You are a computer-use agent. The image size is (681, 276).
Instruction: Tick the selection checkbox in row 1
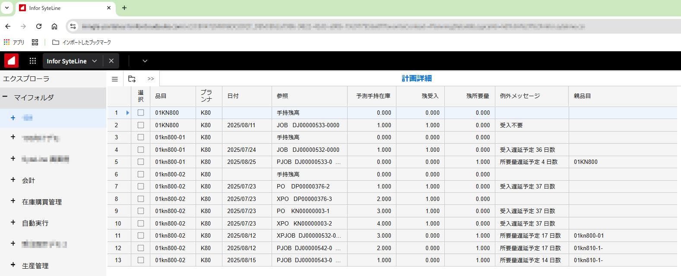coord(141,113)
